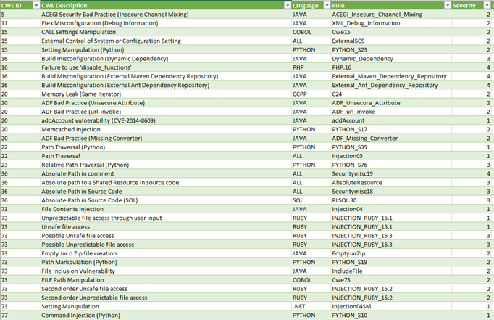
Task: Select language cell 'SQL'
Action: click(x=311, y=200)
